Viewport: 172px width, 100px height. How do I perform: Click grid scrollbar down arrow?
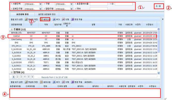point(159,73)
